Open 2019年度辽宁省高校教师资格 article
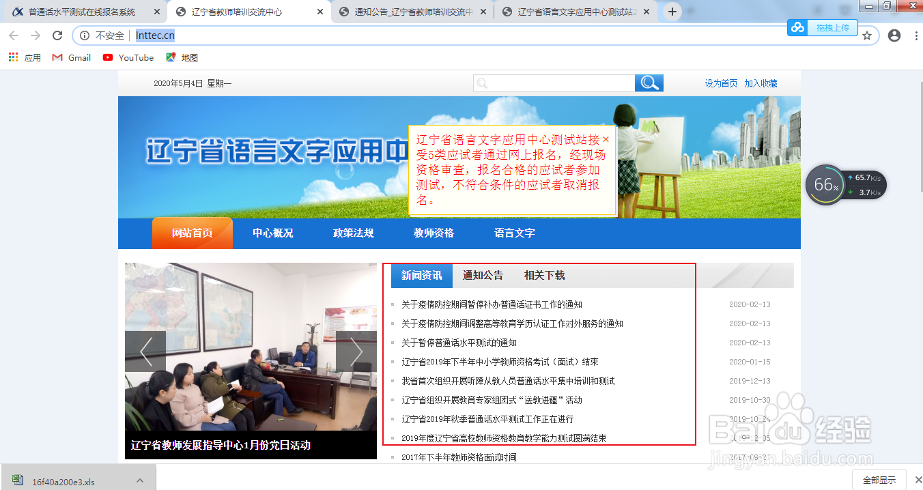The image size is (923, 490). click(x=504, y=438)
